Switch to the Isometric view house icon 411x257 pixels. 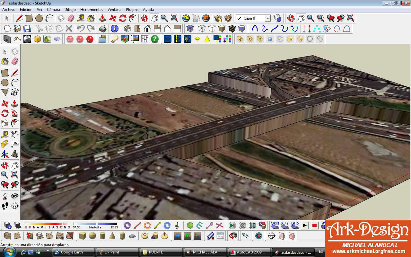click(x=127, y=29)
